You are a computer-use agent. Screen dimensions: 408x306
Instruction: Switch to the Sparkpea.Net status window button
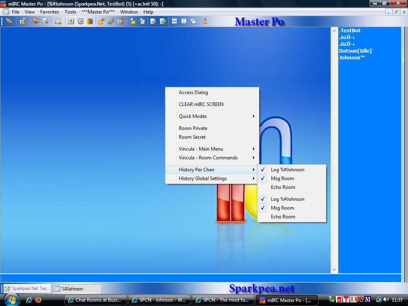(27, 288)
